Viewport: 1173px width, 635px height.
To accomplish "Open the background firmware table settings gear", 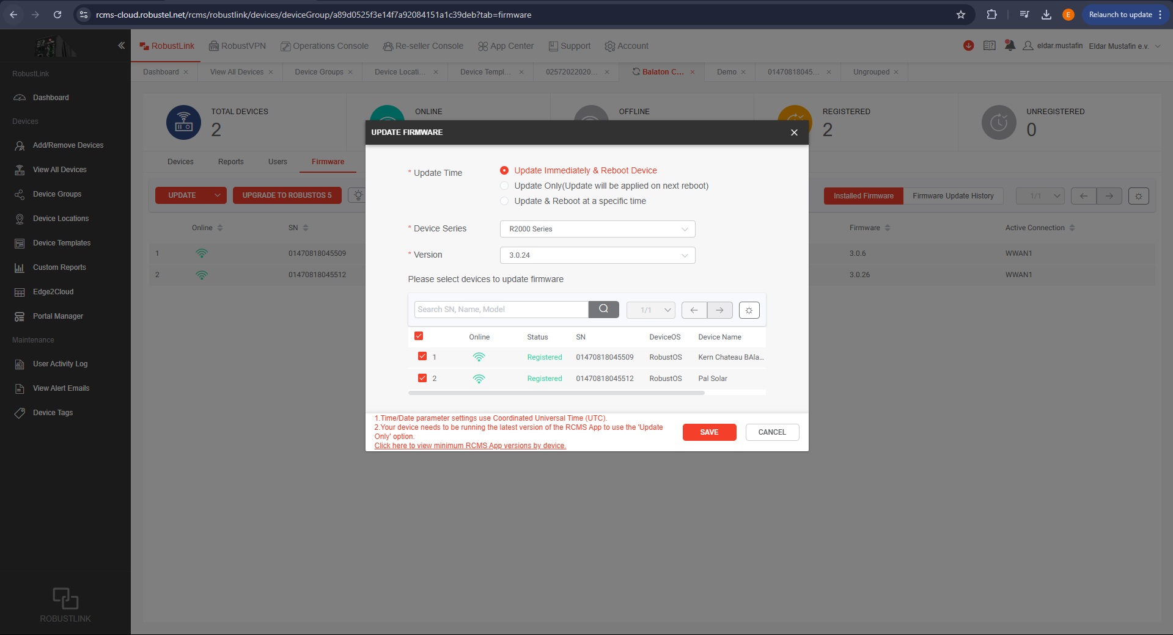I will (1138, 196).
